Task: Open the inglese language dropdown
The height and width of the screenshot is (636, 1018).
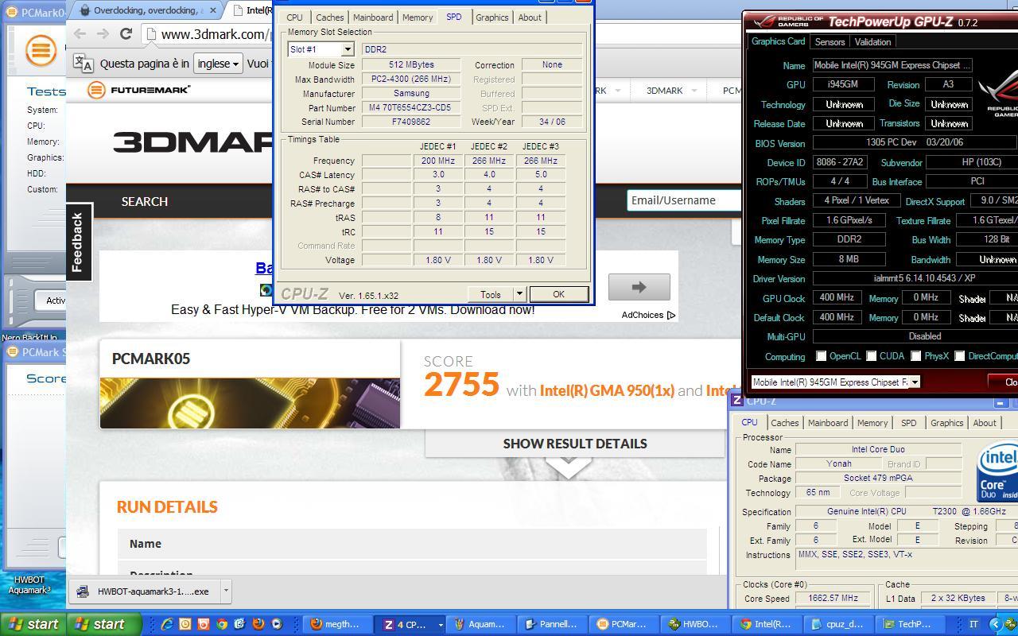Action: (x=218, y=64)
